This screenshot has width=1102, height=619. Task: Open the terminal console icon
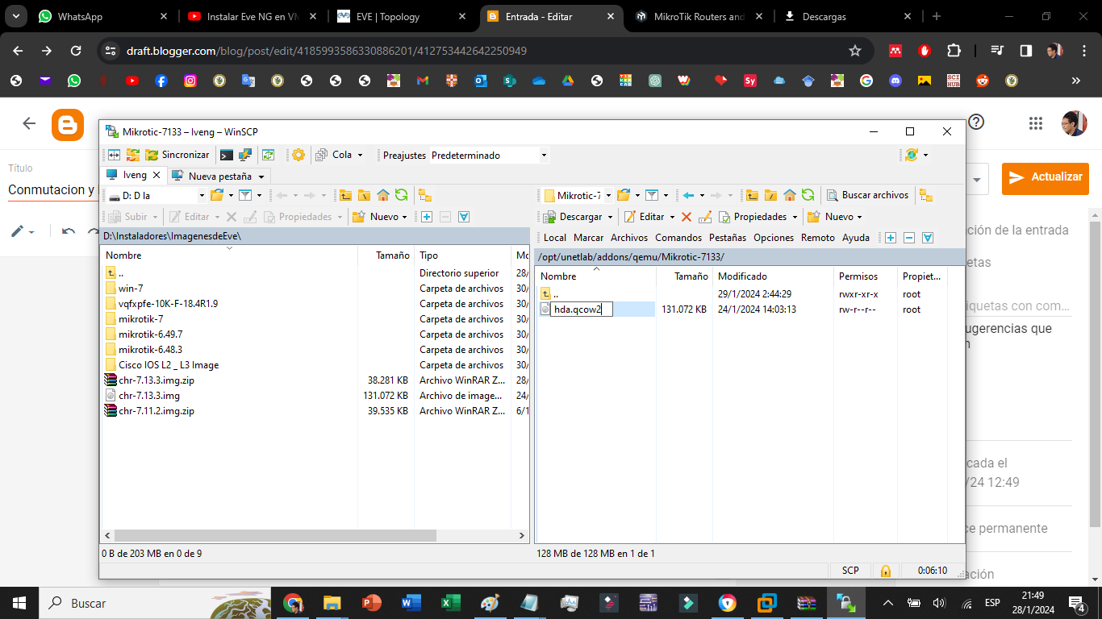227,155
